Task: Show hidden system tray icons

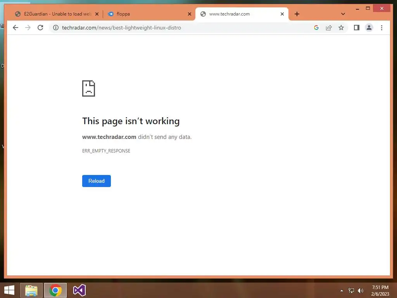Action: tap(342, 291)
